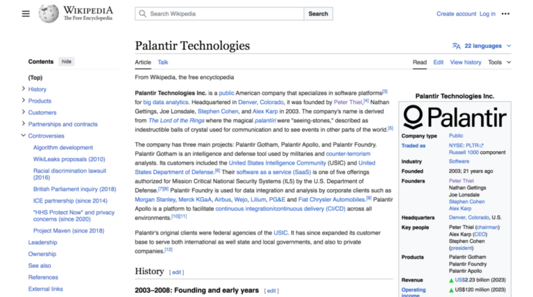Go to References in contents
This screenshot has height=297, width=533.
click(43, 277)
